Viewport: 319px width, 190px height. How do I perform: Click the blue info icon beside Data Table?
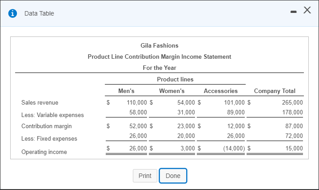(x=12, y=13)
